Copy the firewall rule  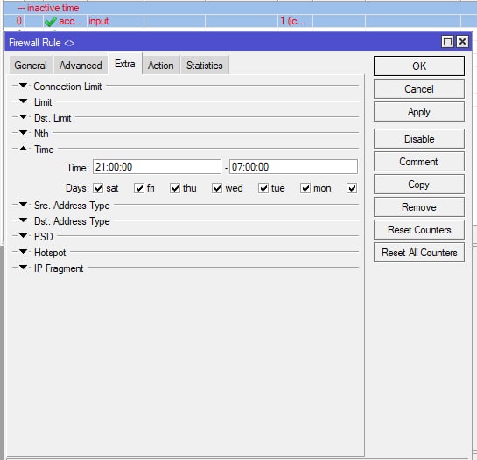click(x=419, y=185)
